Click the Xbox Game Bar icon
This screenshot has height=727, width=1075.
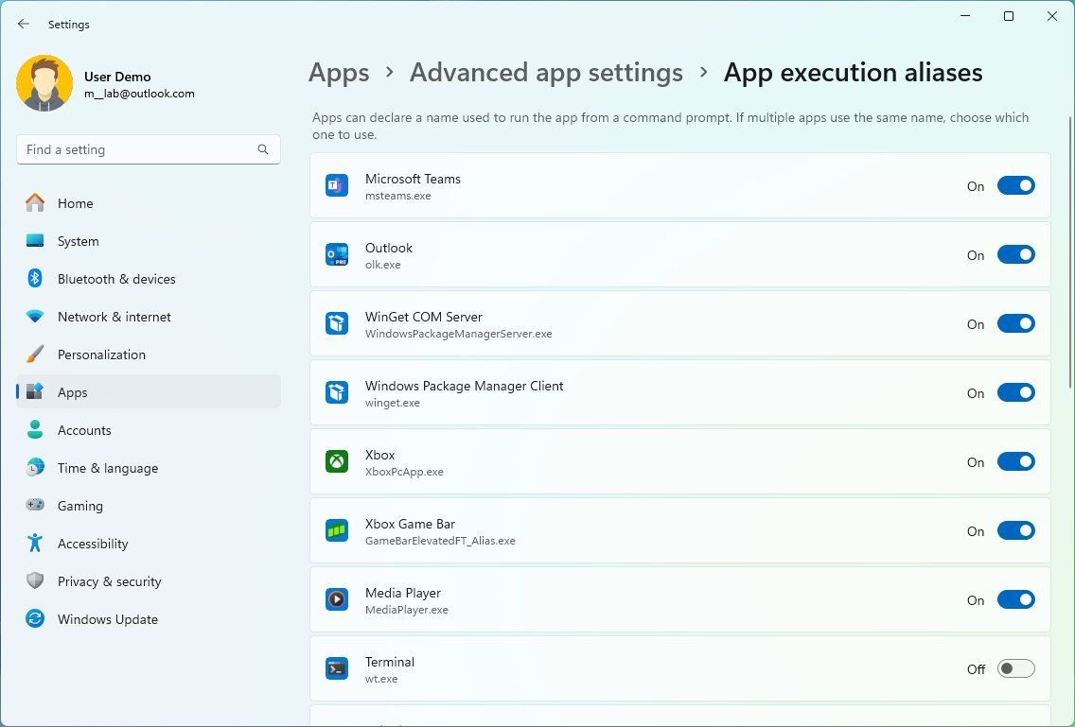click(336, 530)
